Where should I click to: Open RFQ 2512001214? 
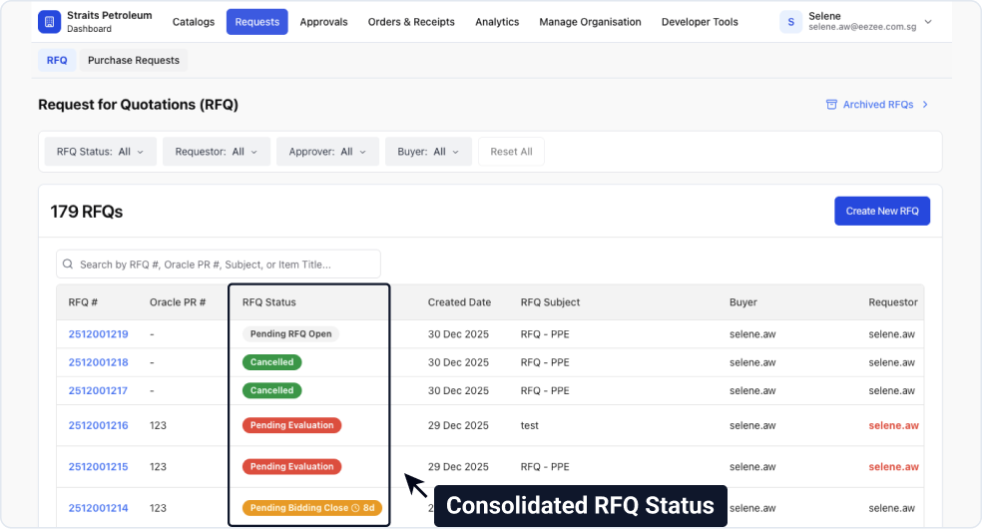pos(99,508)
